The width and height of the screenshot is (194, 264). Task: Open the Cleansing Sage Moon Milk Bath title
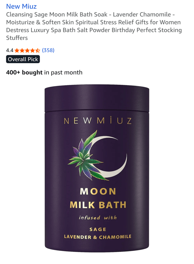point(94,26)
